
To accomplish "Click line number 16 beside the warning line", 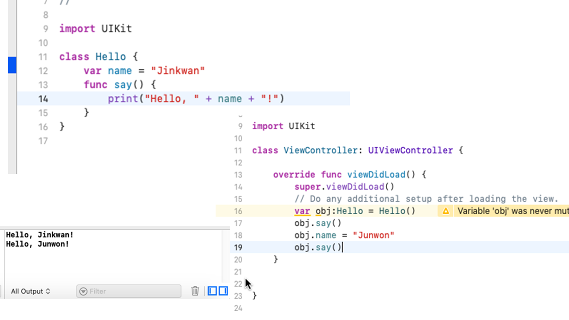I will (238, 211).
